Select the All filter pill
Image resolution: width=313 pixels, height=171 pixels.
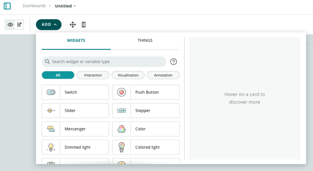58,75
